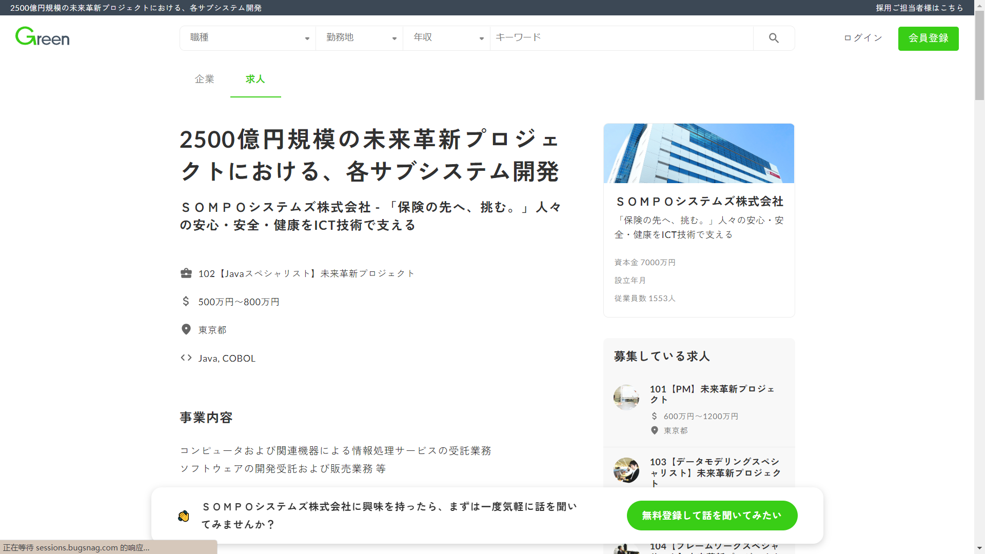
Task: Select the 求人 tab
Action: pos(255,79)
